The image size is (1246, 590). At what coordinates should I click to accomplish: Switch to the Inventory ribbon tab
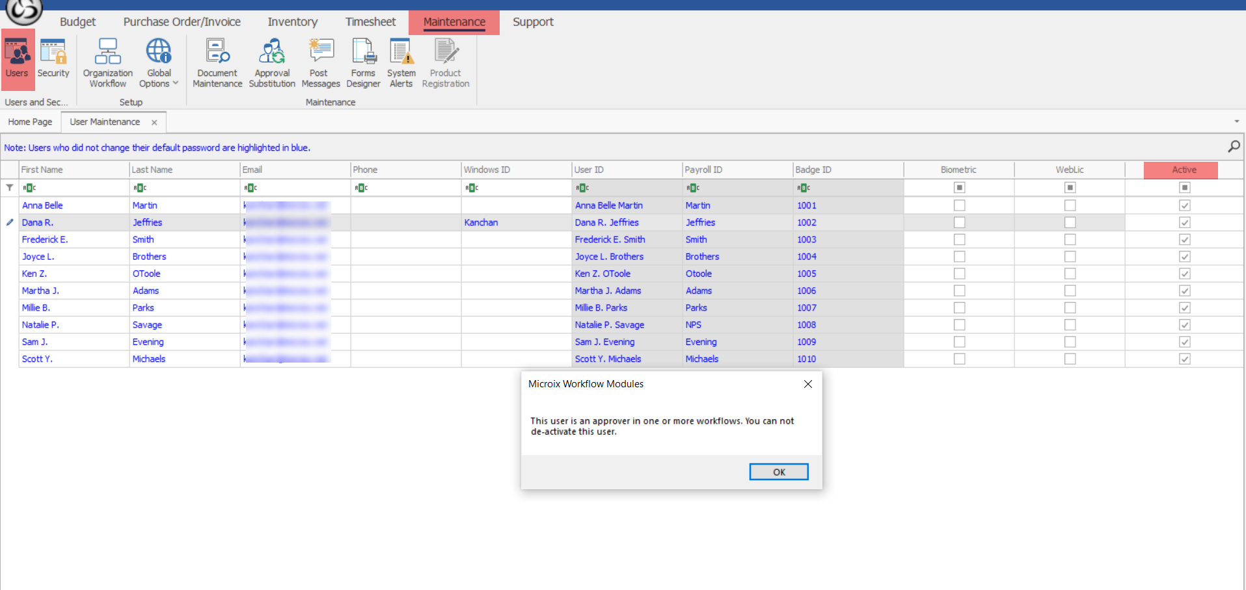[x=292, y=22]
